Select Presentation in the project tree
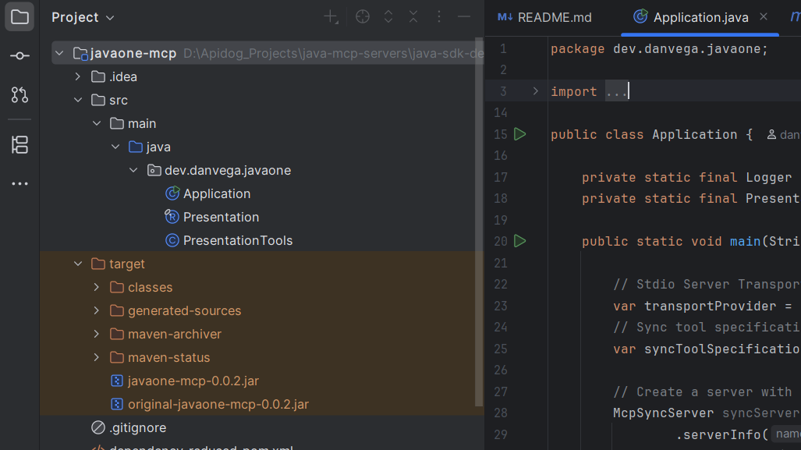 tap(222, 217)
